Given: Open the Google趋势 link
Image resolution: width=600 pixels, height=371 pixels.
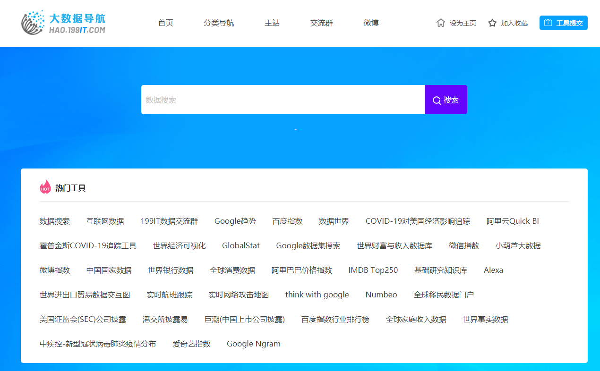Looking at the screenshot, I should (x=235, y=221).
